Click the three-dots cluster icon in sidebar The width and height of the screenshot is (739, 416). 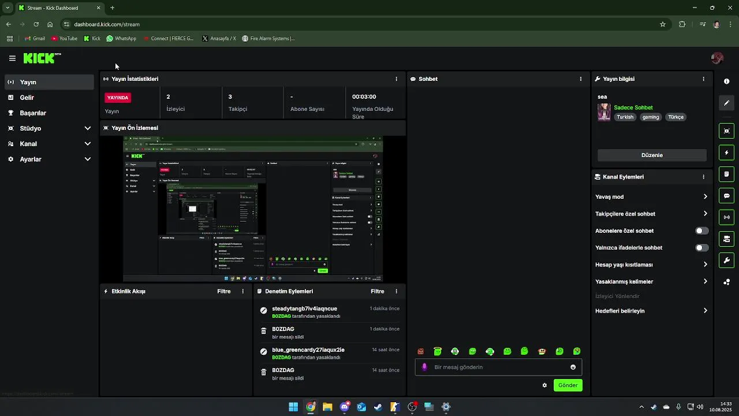[726, 282]
